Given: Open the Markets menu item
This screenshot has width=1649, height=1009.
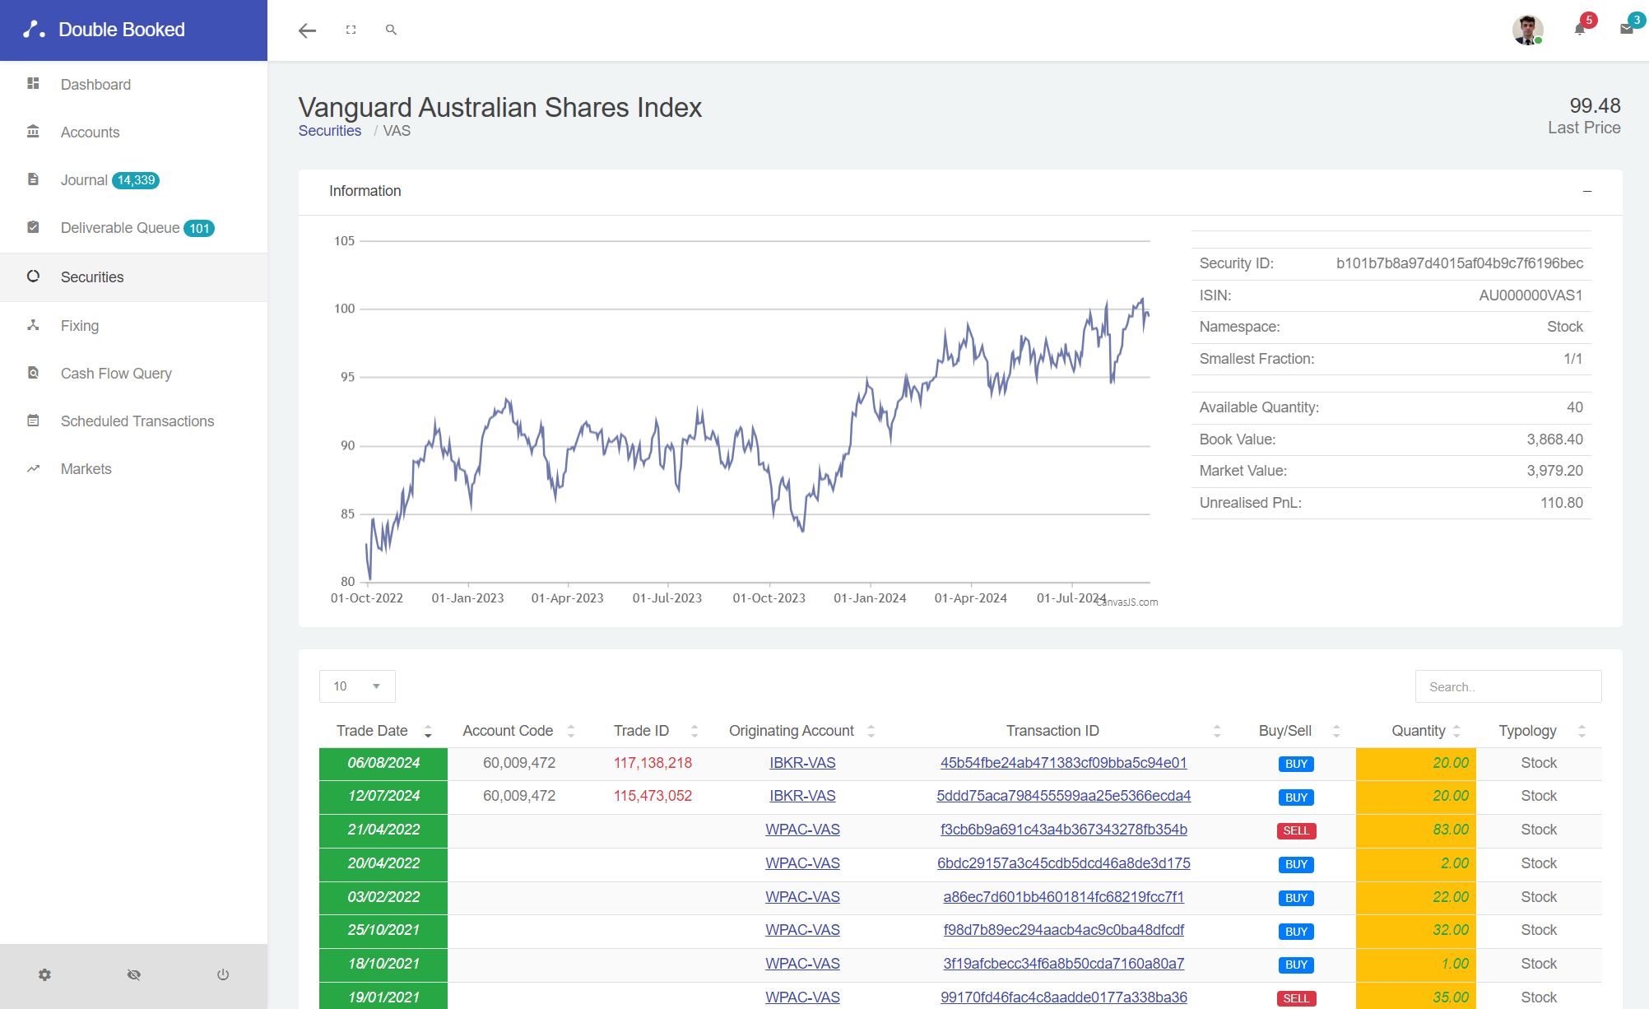Looking at the screenshot, I should (133, 468).
